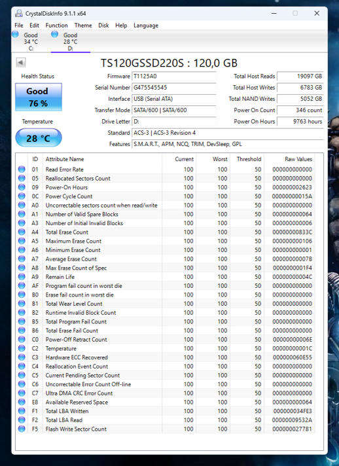Click status orb for Total LBA Written
The width and height of the screenshot is (339, 466).
(x=22, y=411)
